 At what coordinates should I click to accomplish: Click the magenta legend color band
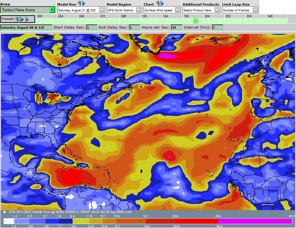[x=255, y=221]
